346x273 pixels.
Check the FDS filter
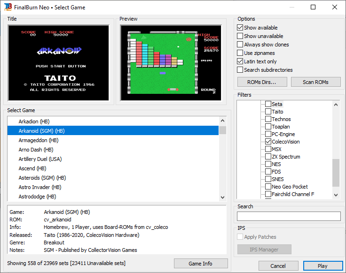pos(268,172)
